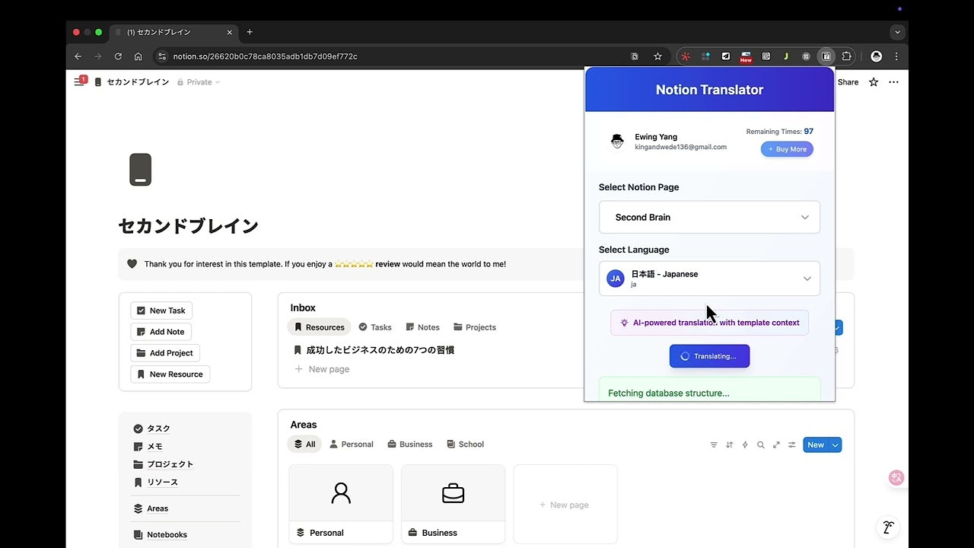Switch to the Resources tab in Inbox
This screenshot has width=974, height=548.
[x=319, y=327]
